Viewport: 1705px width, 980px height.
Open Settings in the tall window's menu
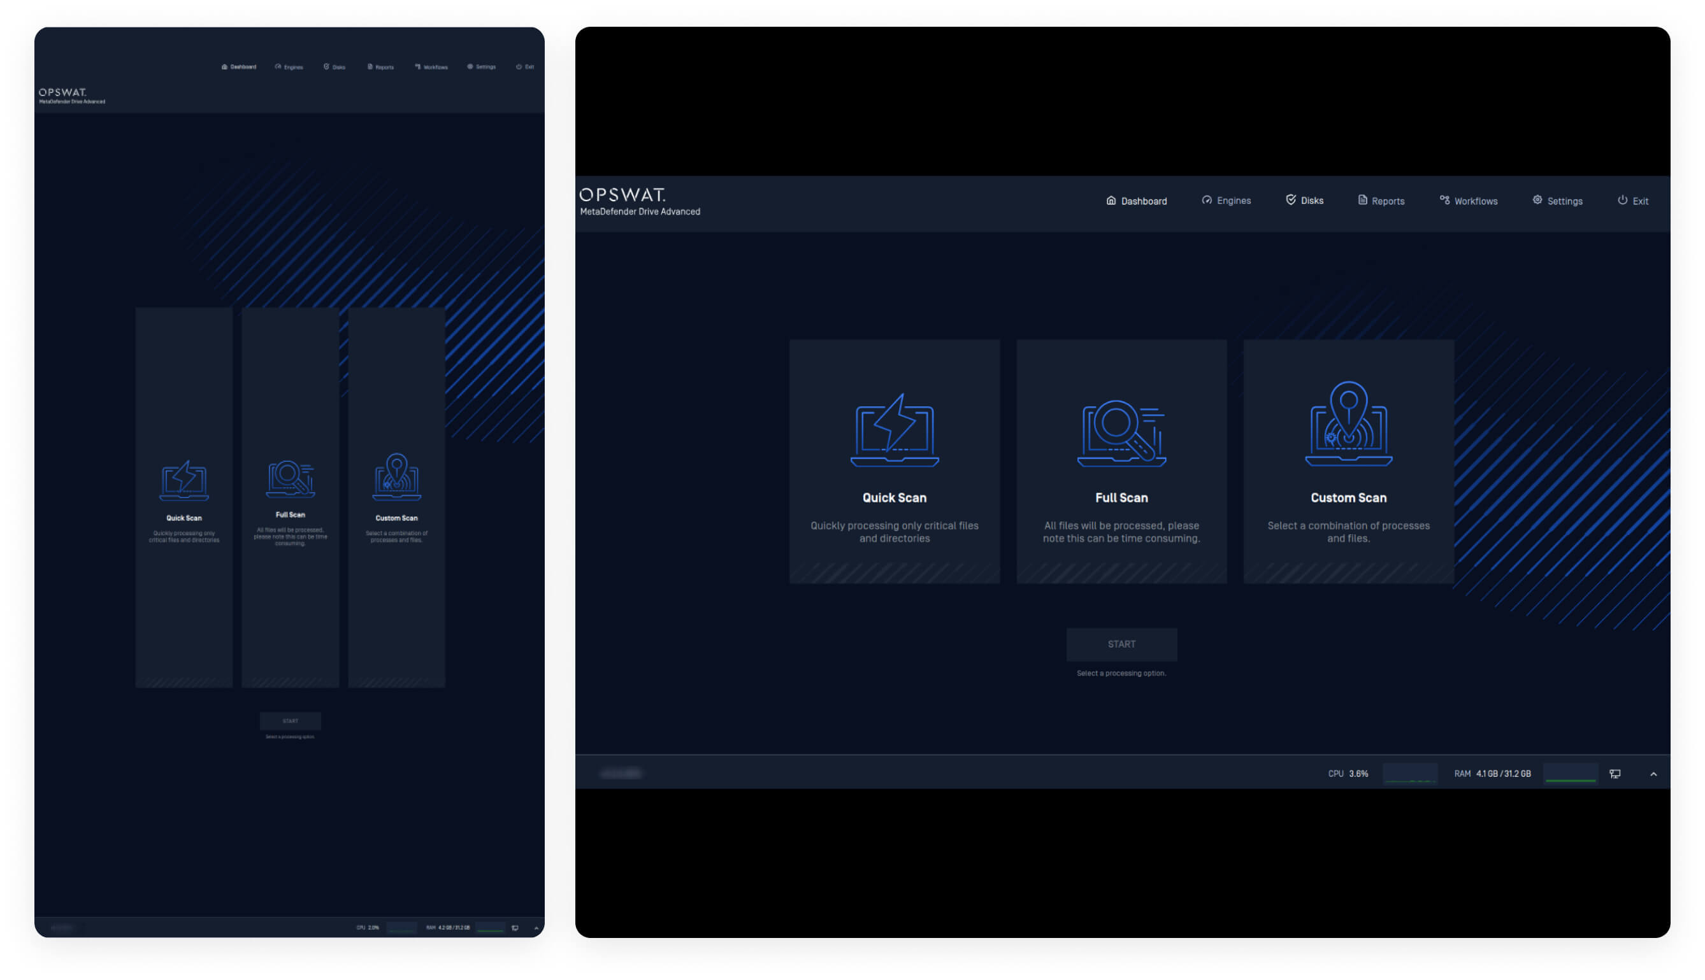tap(482, 67)
